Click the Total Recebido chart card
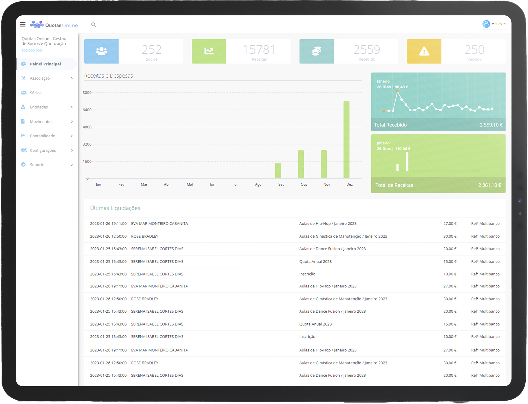Image resolution: width=528 pixels, height=404 pixels. click(x=438, y=102)
